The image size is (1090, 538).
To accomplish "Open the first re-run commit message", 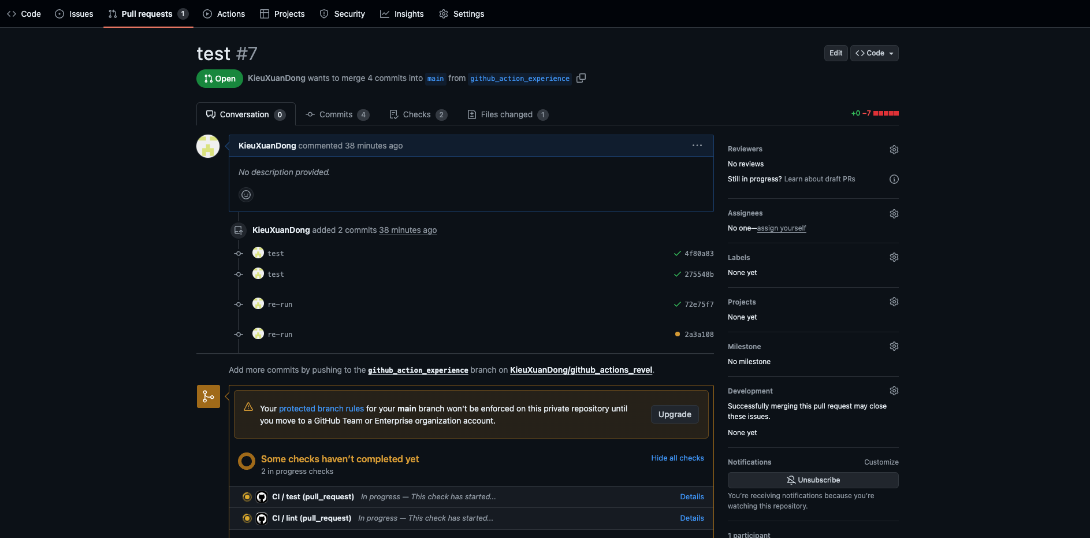I will (x=280, y=305).
